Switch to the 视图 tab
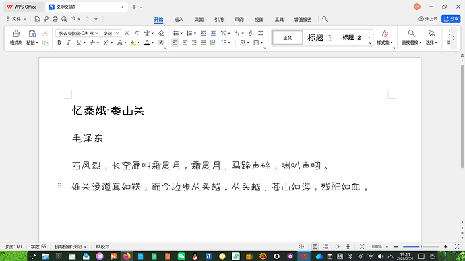Screen dimensions: 465x261 [x=259, y=20]
